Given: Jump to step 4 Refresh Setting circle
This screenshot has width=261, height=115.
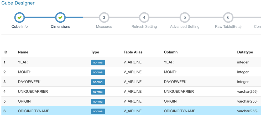Looking at the screenshot, I should point(144,18).
